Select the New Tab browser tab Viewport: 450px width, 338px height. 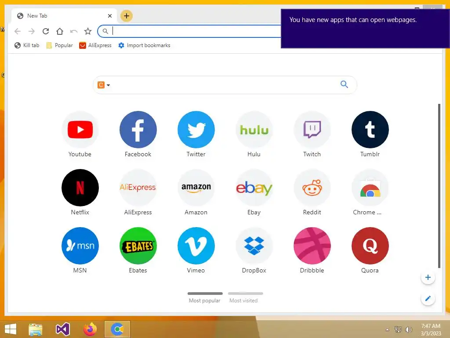coord(64,16)
